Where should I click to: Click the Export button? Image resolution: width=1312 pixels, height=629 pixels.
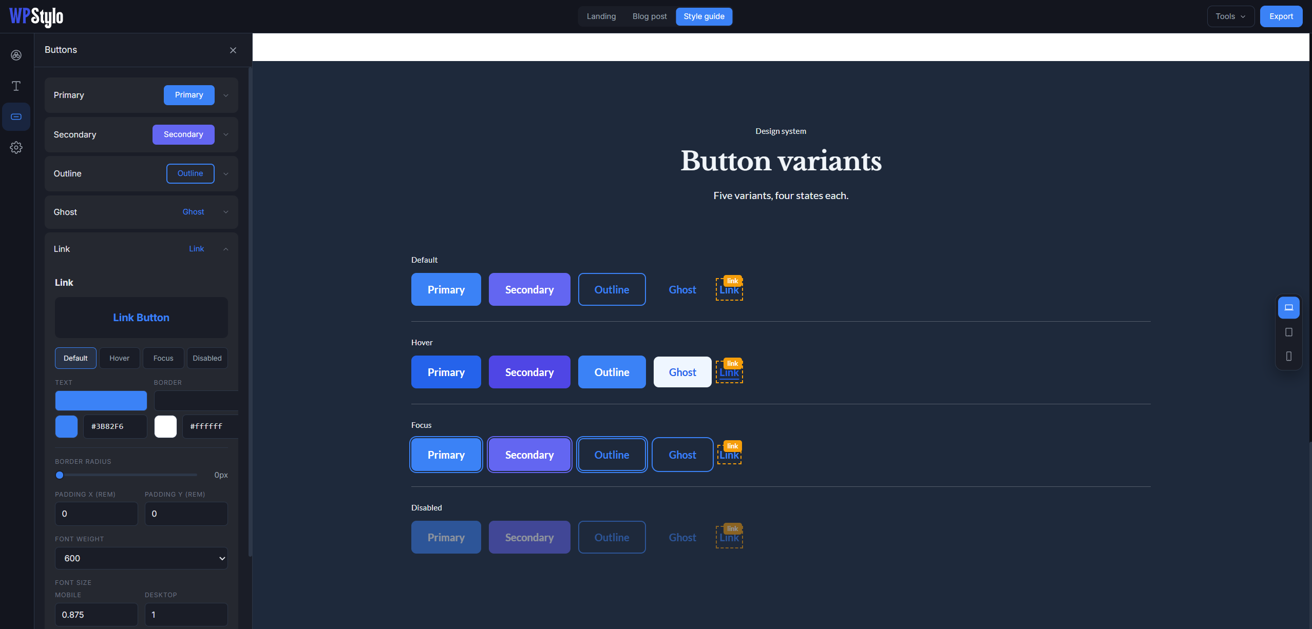tap(1281, 16)
